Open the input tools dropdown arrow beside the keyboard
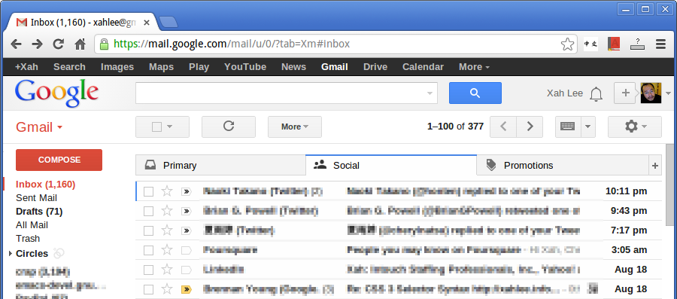 coord(588,127)
